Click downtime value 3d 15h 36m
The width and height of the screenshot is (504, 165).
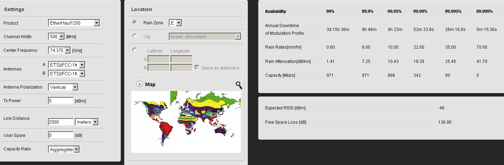(338, 30)
